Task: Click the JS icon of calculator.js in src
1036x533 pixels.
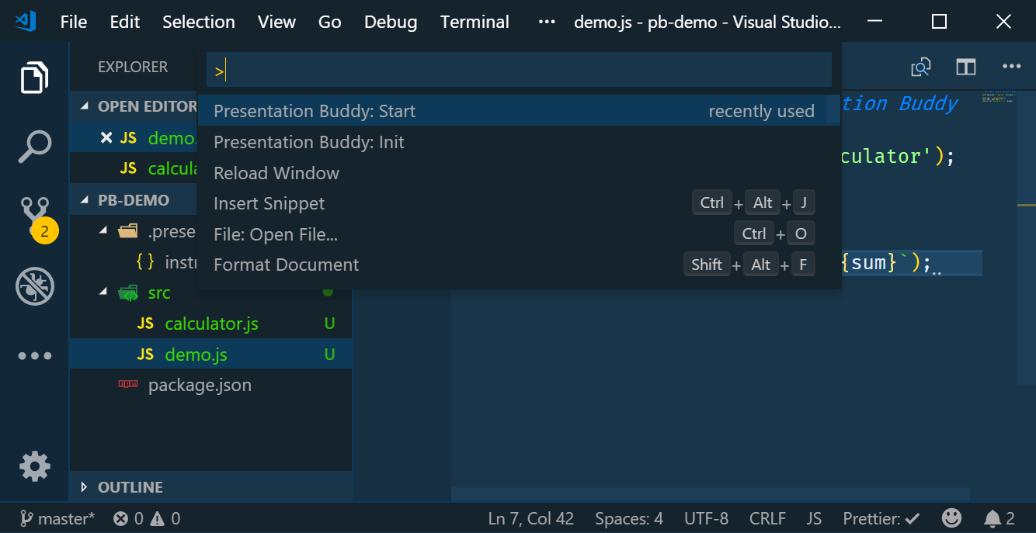Action: click(145, 324)
